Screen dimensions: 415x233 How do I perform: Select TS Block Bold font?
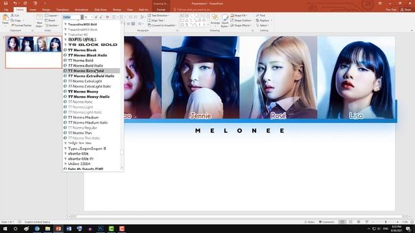tap(91, 45)
